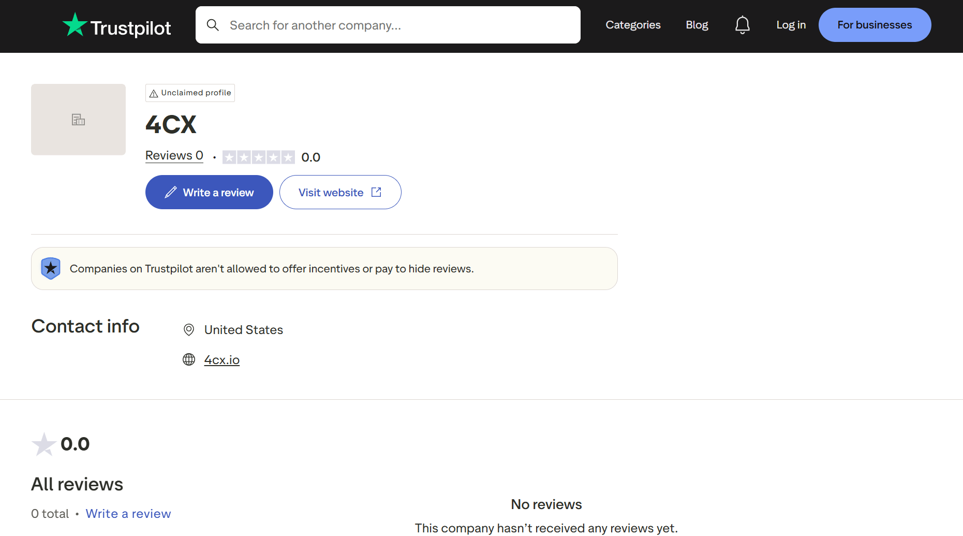Open the Reviews 0 link

(x=174, y=155)
